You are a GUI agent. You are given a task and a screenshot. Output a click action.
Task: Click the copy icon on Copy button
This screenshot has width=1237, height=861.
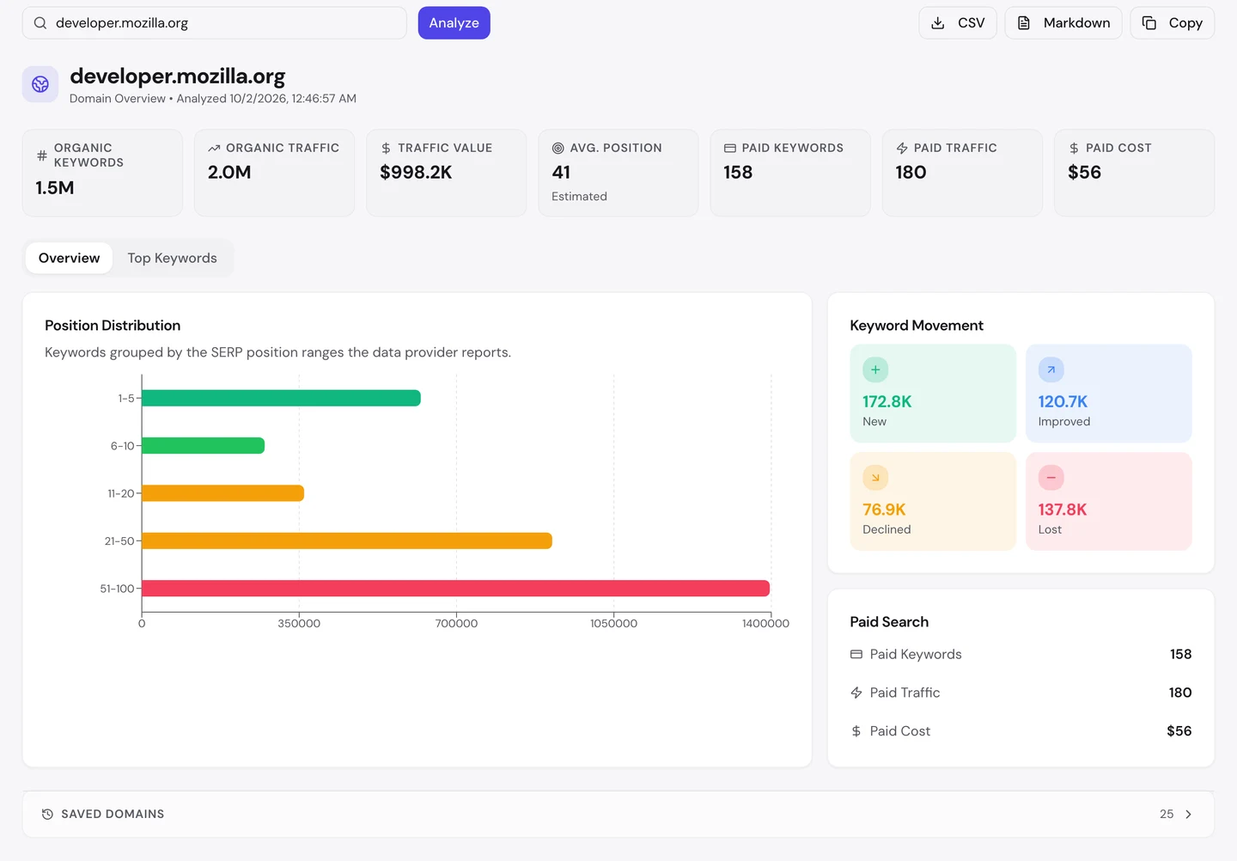point(1149,23)
